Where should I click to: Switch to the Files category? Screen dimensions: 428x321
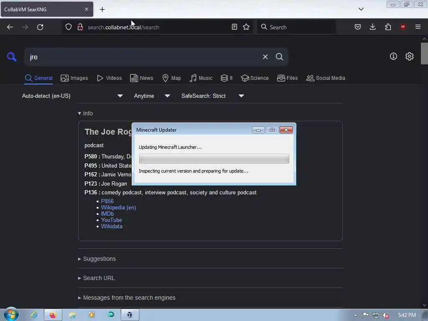(288, 78)
